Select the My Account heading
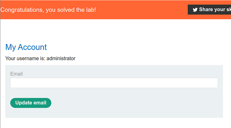This screenshot has width=231, height=128. (26, 47)
